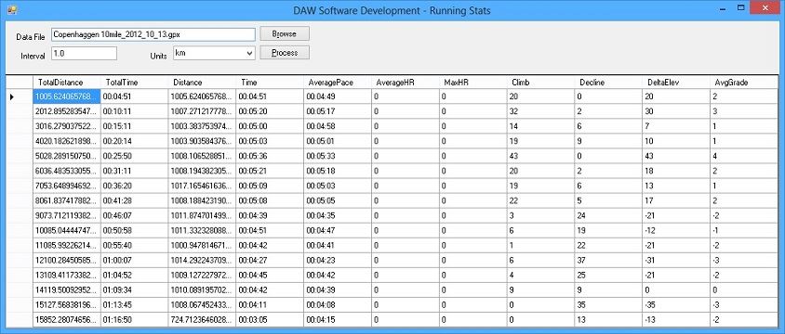Click the DeltaElev column header
This screenshot has height=334, width=785.
point(675,83)
